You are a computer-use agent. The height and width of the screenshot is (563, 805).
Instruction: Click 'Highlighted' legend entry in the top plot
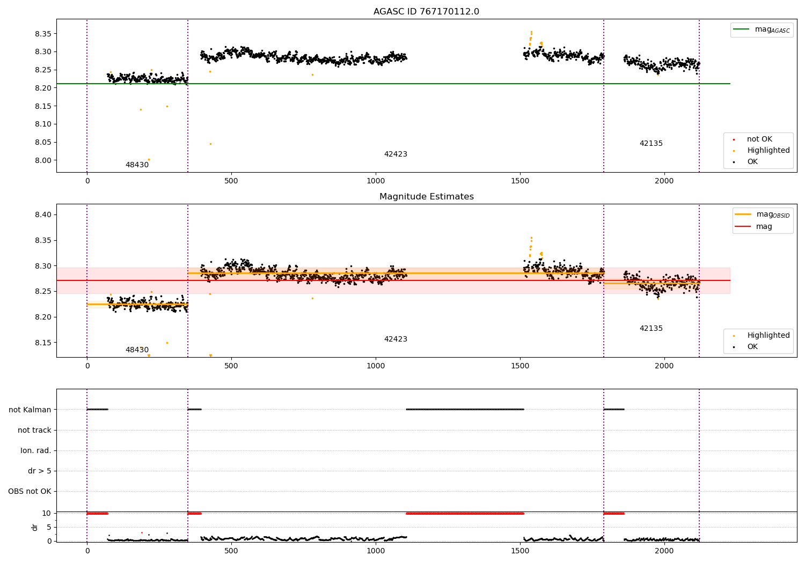tap(769, 151)
